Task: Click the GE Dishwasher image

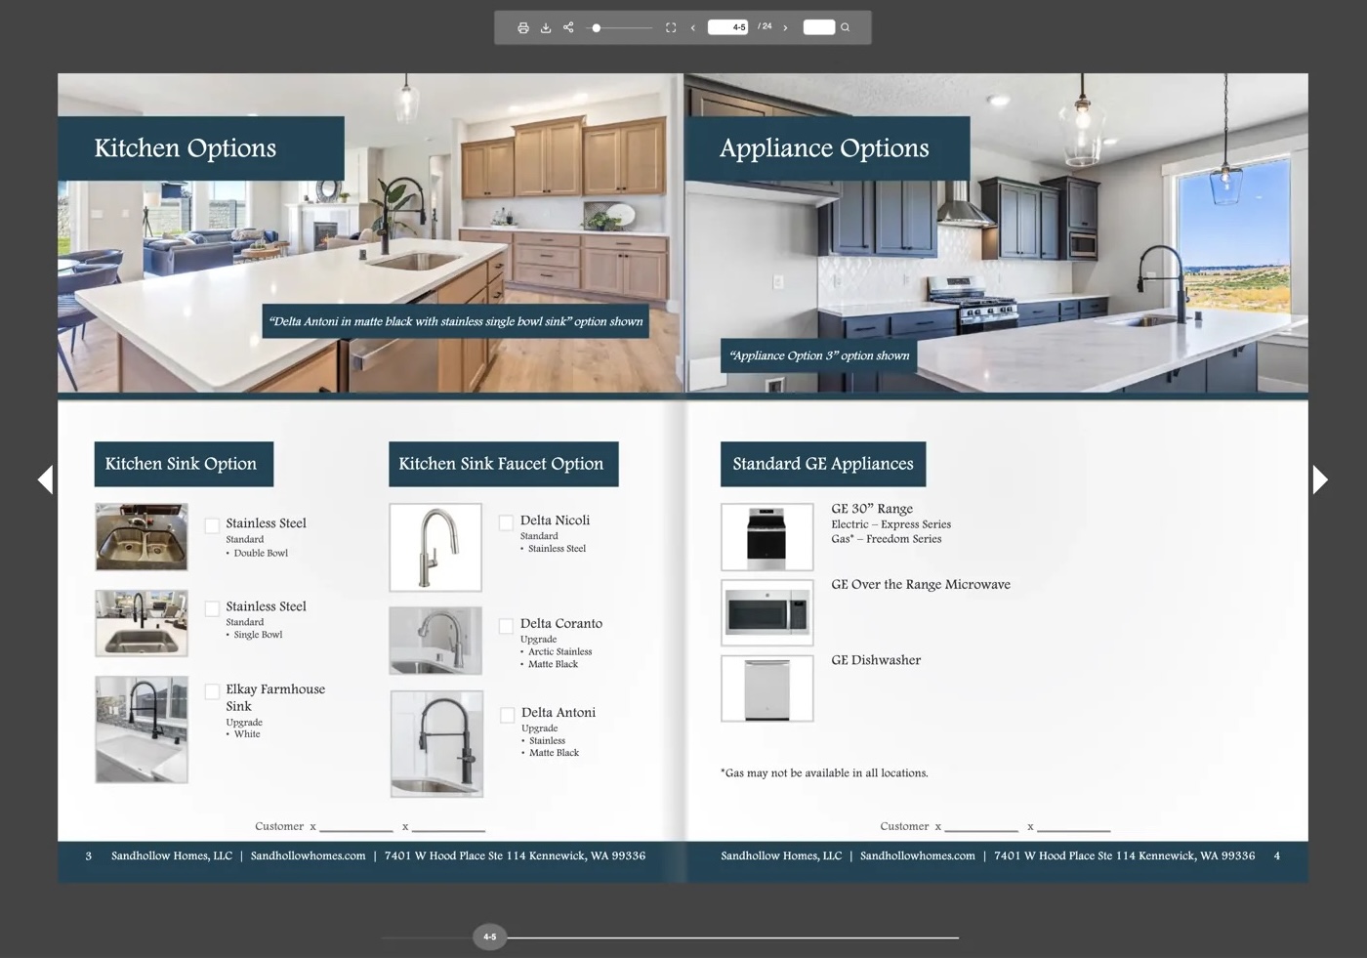Action: coord(767,688)
